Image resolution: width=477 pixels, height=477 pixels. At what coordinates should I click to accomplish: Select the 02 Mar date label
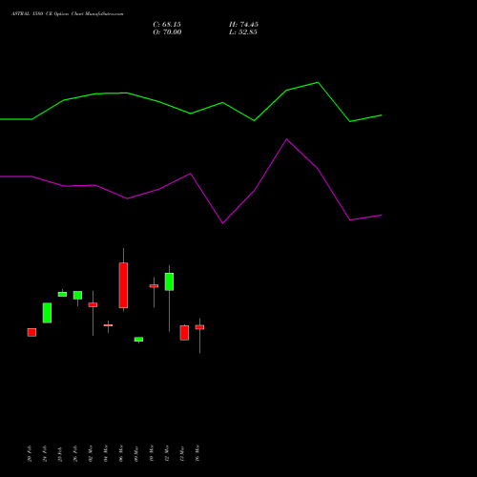coord(91,453)
